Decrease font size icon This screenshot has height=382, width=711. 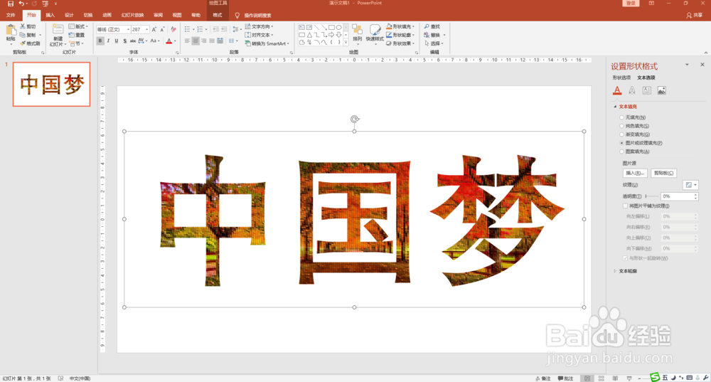pyautogui.click(x=162, y=29)
